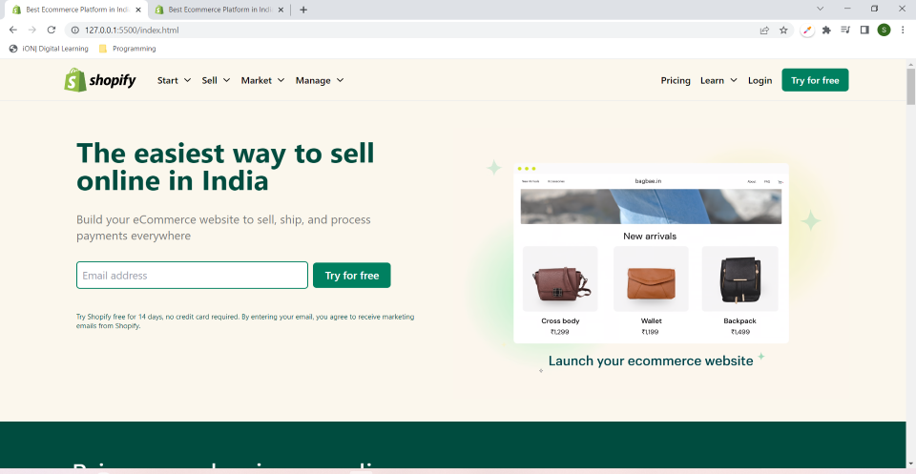Toggle the browser side panel icon
916x474 pixels.
click(864, 30)
